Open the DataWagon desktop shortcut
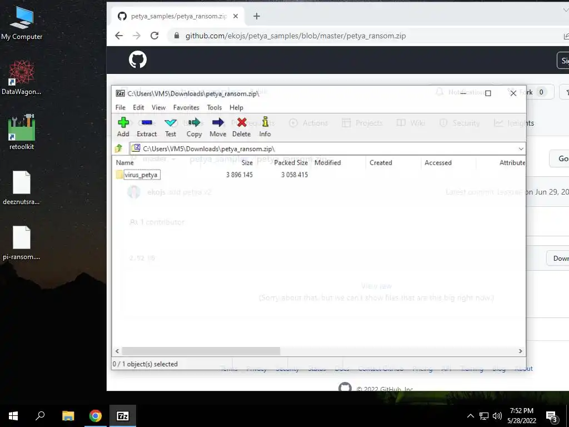This screenshot has width=569, height=427. pyautogui.click(x=22, y=78)
